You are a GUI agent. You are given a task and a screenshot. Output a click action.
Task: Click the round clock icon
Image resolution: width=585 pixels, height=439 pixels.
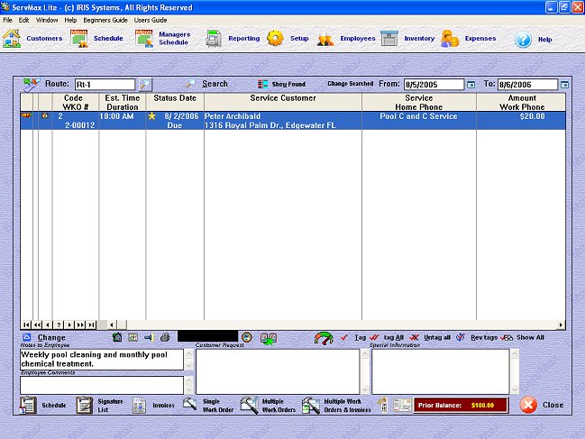click(247, 337)
